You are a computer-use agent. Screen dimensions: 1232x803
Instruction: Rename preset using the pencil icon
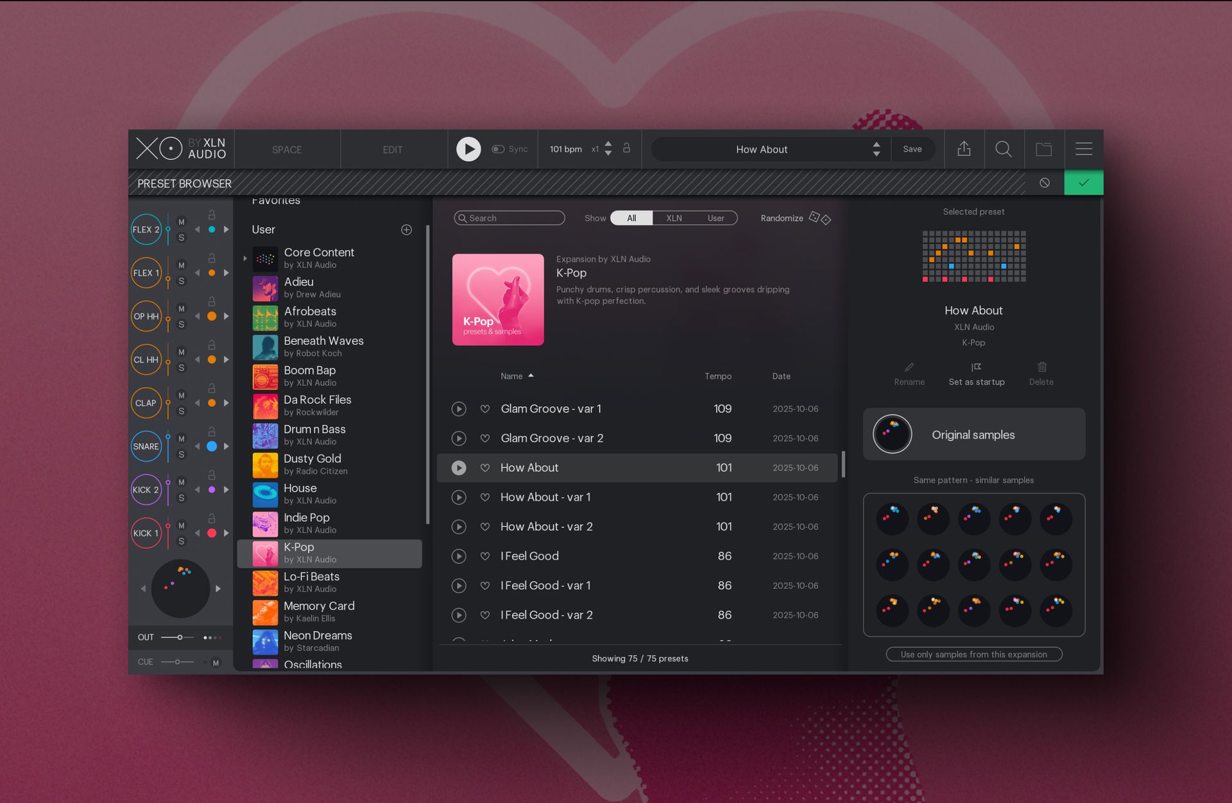click(x=909, y=367)
